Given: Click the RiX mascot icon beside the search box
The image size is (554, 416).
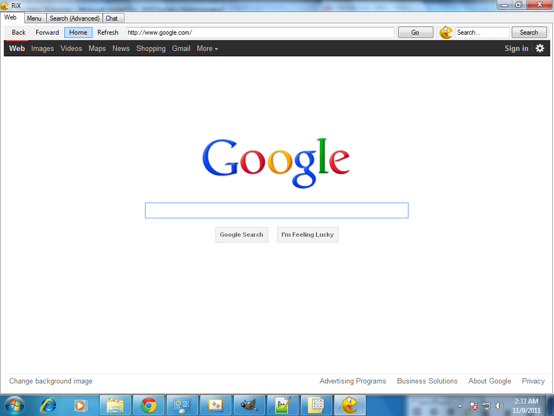Looking at the screenshot, I should pyautogui.click(x=446, y=32).
